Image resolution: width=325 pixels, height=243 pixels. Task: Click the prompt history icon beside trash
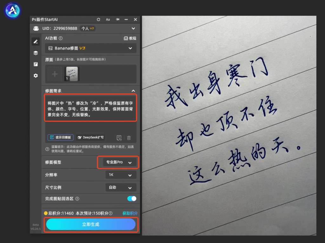tap(119, 138)
